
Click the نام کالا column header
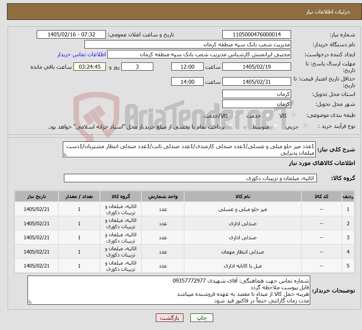tap(243, 196)
